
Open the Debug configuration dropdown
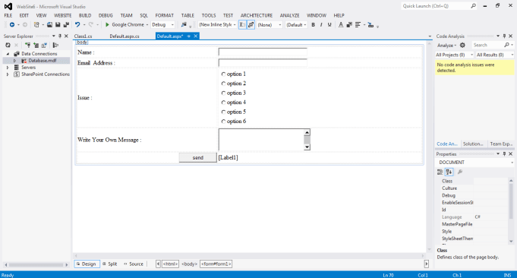coord(162,25)
